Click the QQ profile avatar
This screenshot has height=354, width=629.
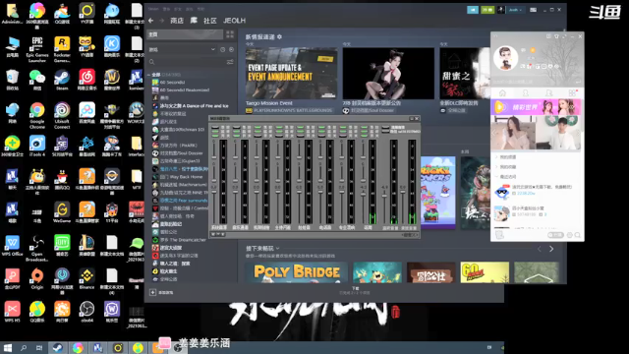pos(505,58)
